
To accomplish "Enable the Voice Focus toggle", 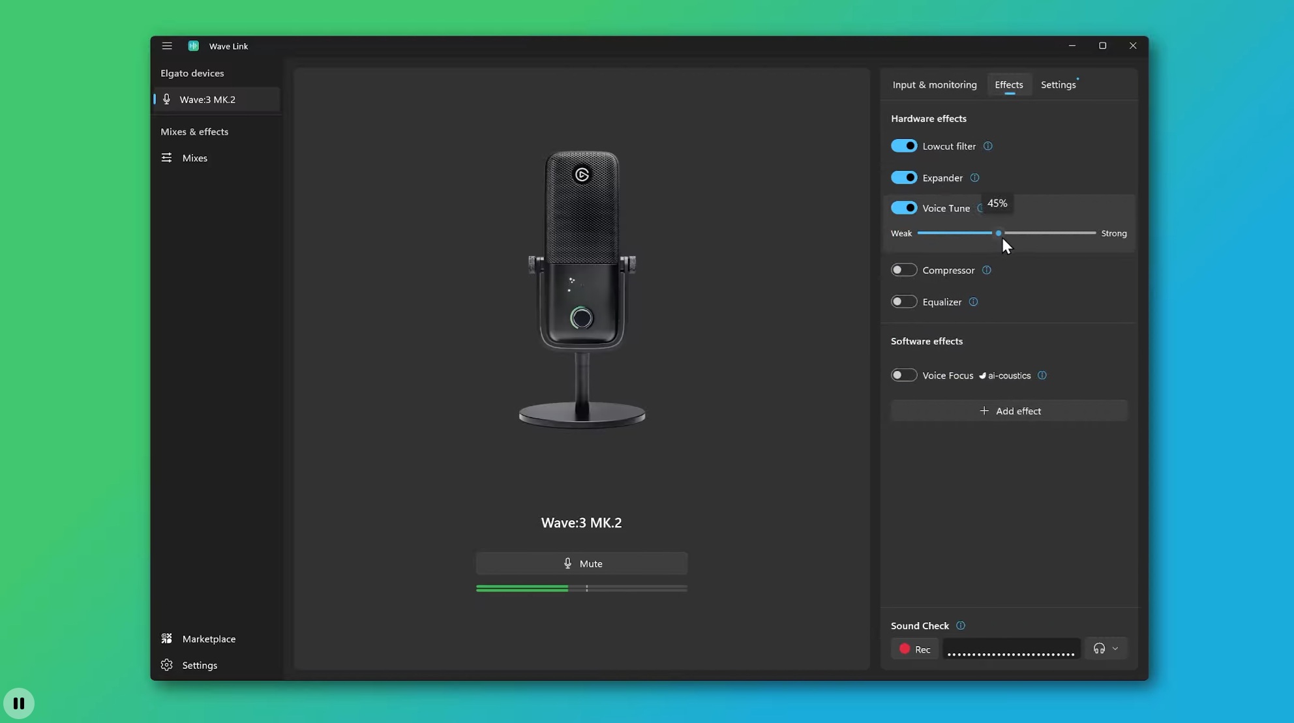I will (x=904, y=375).
